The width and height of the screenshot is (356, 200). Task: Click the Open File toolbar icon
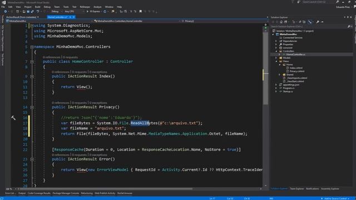pyautogui.click(x=24, y=11)
